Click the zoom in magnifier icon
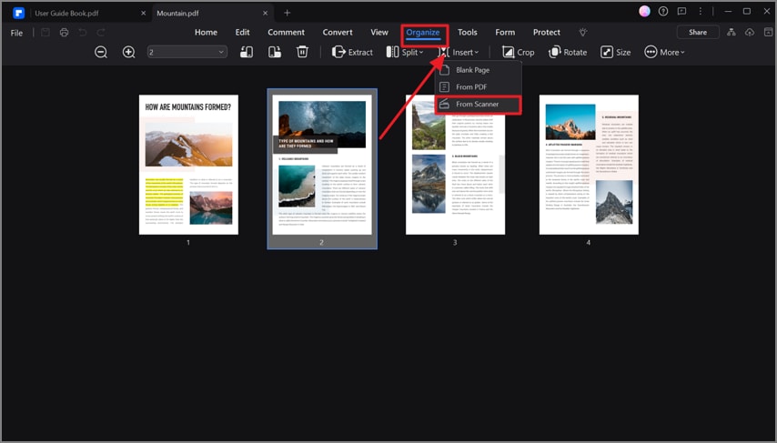 [129, 52]
